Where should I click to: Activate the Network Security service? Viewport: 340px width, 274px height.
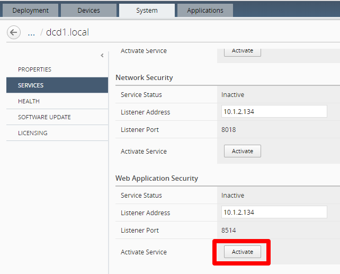tap(243, 151)
